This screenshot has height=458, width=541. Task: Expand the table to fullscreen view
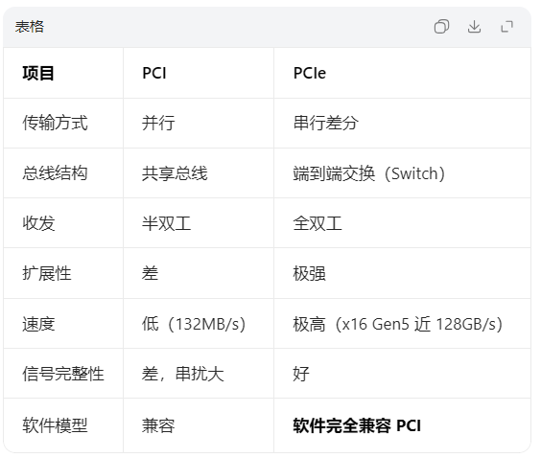pyautogui.click(x=506, y=27)
